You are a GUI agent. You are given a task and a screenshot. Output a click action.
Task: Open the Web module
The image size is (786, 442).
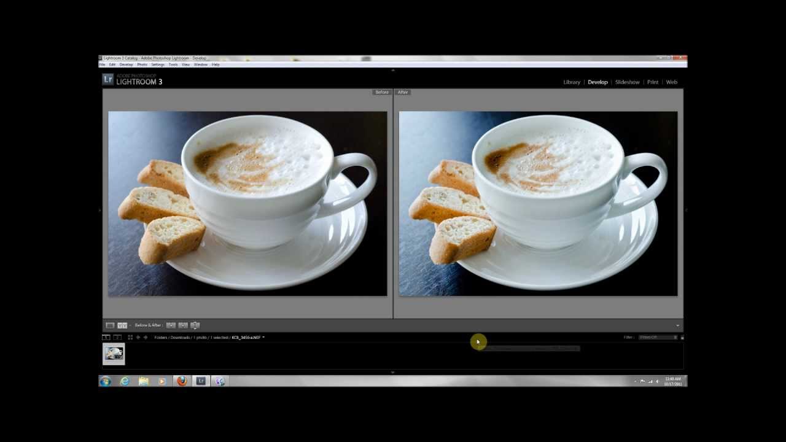coord(672,82)
